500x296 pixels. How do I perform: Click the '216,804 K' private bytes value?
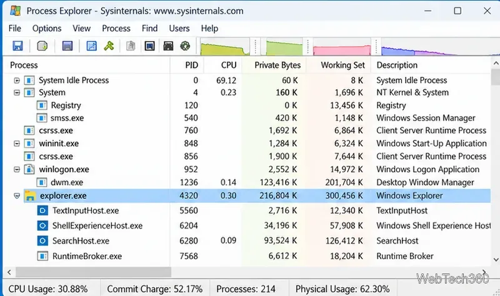pos(278,195)
